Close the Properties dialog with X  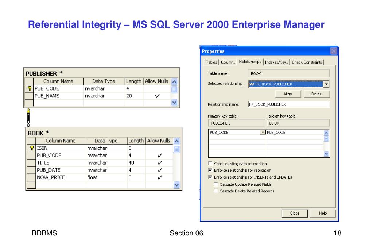333,51
